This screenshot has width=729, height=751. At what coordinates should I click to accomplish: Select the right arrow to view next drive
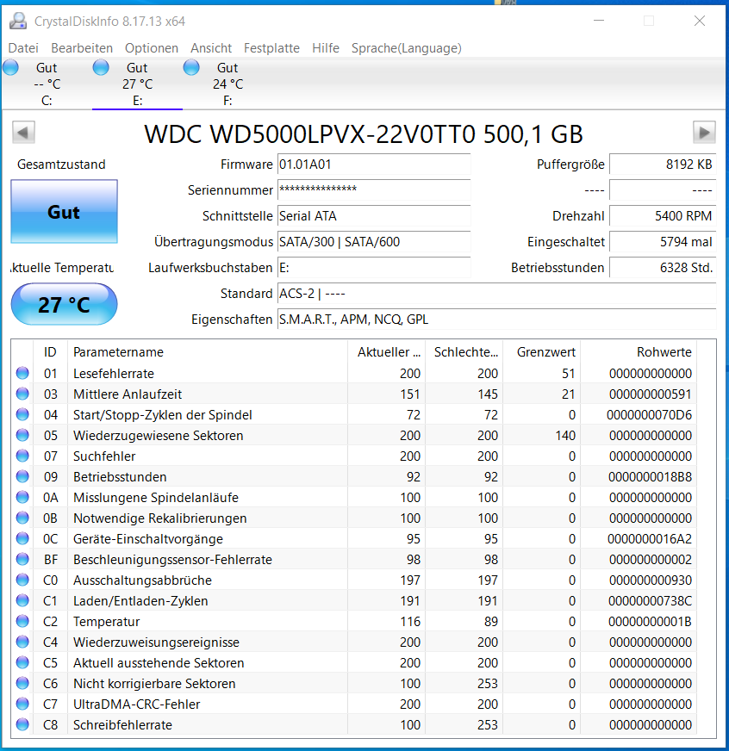pos(704,132)
